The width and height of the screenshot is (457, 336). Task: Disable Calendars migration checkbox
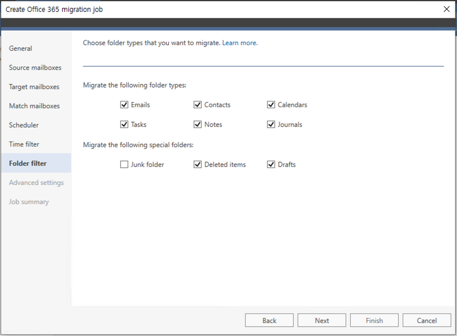coord(271,105)
